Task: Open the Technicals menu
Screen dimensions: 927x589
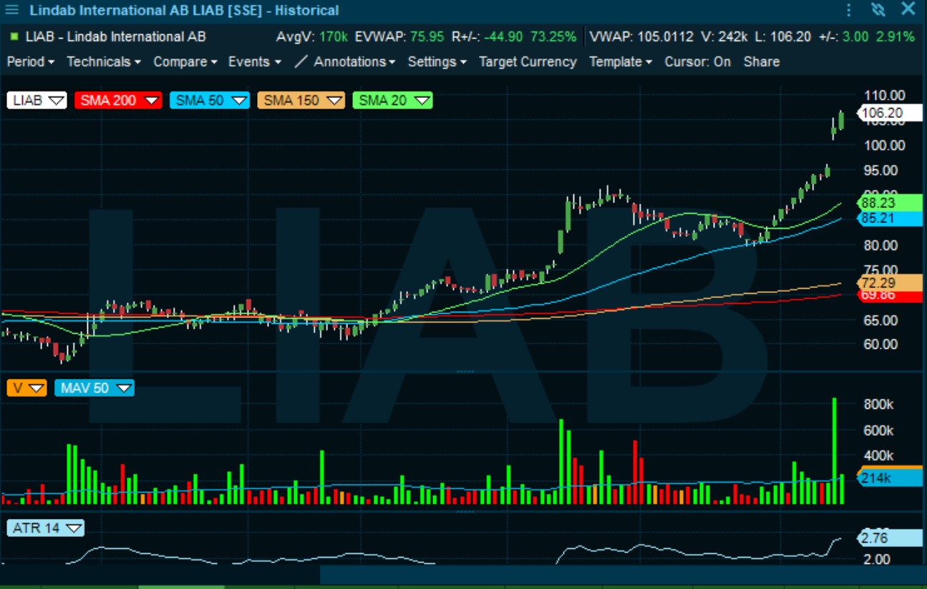Action: coord(104,62)
